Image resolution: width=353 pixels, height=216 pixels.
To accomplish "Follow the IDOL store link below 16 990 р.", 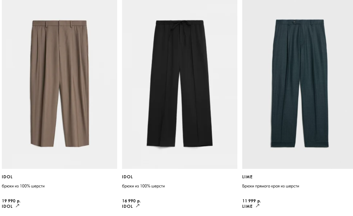I will click(x=128, y=206).
